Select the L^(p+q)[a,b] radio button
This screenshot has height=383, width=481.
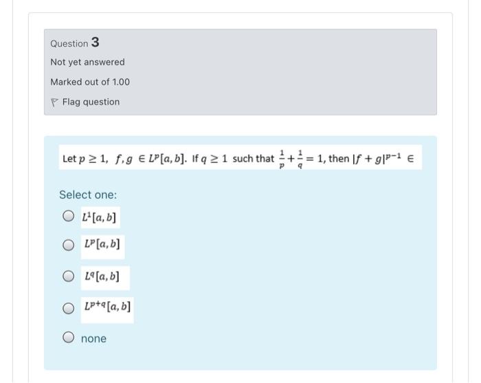pos(69,308)
